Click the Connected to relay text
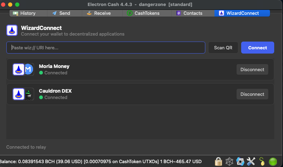283x167 pixels. [26, 147]
